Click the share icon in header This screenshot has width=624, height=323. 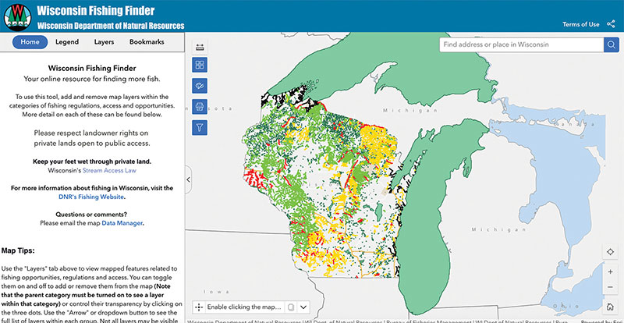tap(611, 24)
